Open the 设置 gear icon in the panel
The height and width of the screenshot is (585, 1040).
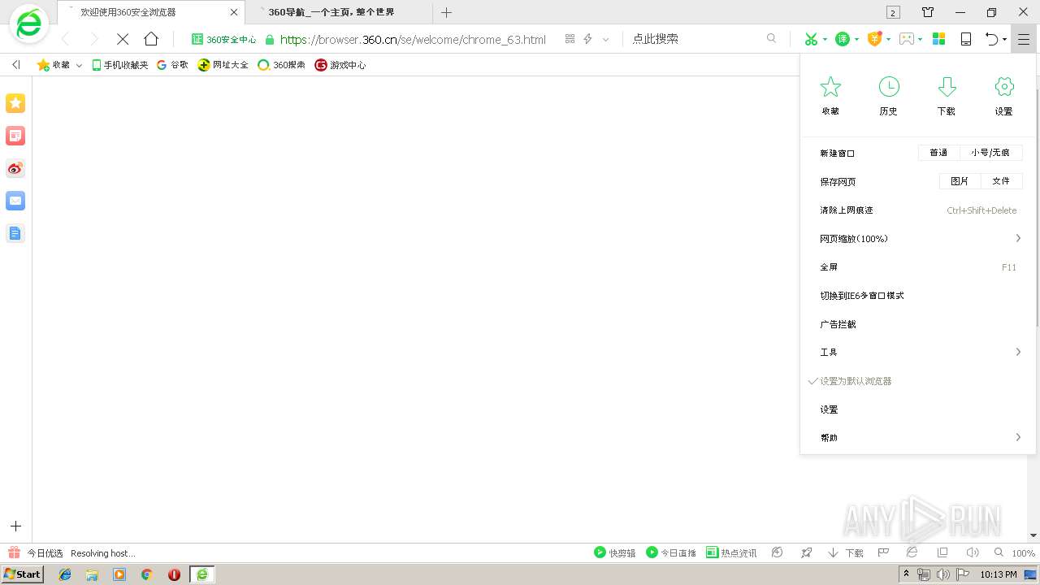pos(1004,87)
